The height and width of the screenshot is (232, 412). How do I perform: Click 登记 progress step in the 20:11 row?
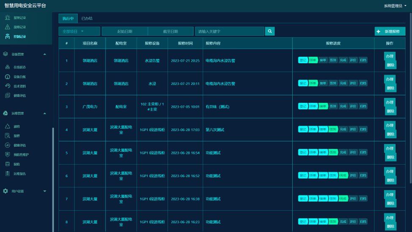coord(303,84)
